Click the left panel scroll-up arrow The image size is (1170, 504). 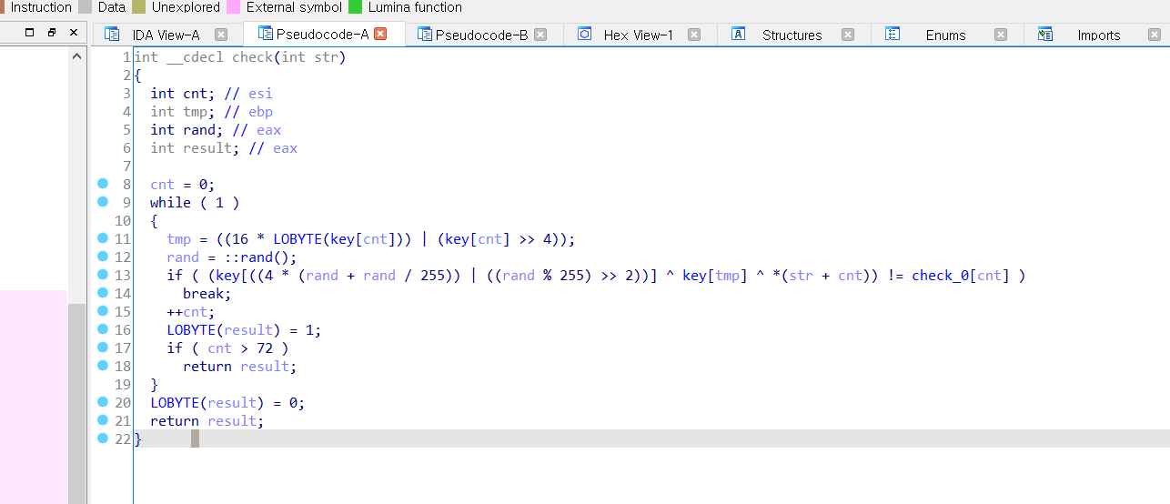pos(76,56)
